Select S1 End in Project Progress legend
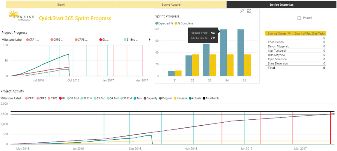The height and width of the screenshot is (151, 337). pyautogui.click(x=131, y=40)
